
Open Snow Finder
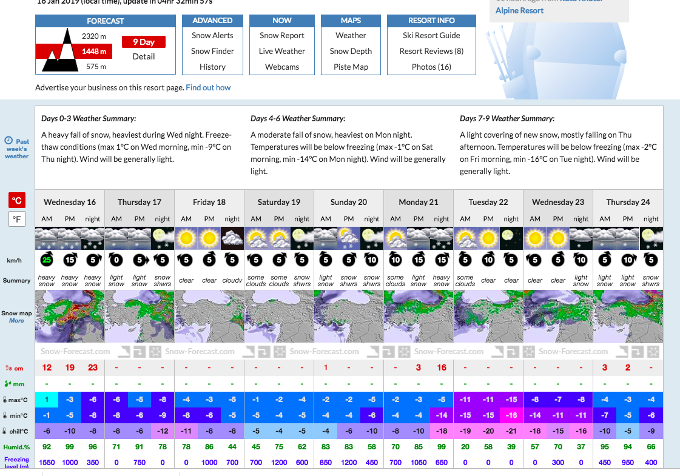point(212,51)
